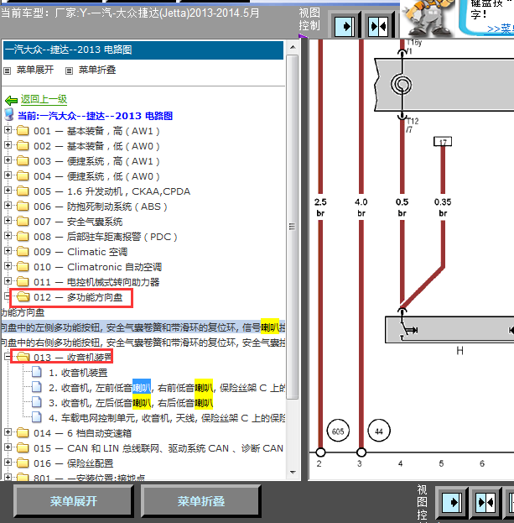Open page 4. 车载电网控制单元, 收音机
The image size is (514, 523).
pos(167,417)
